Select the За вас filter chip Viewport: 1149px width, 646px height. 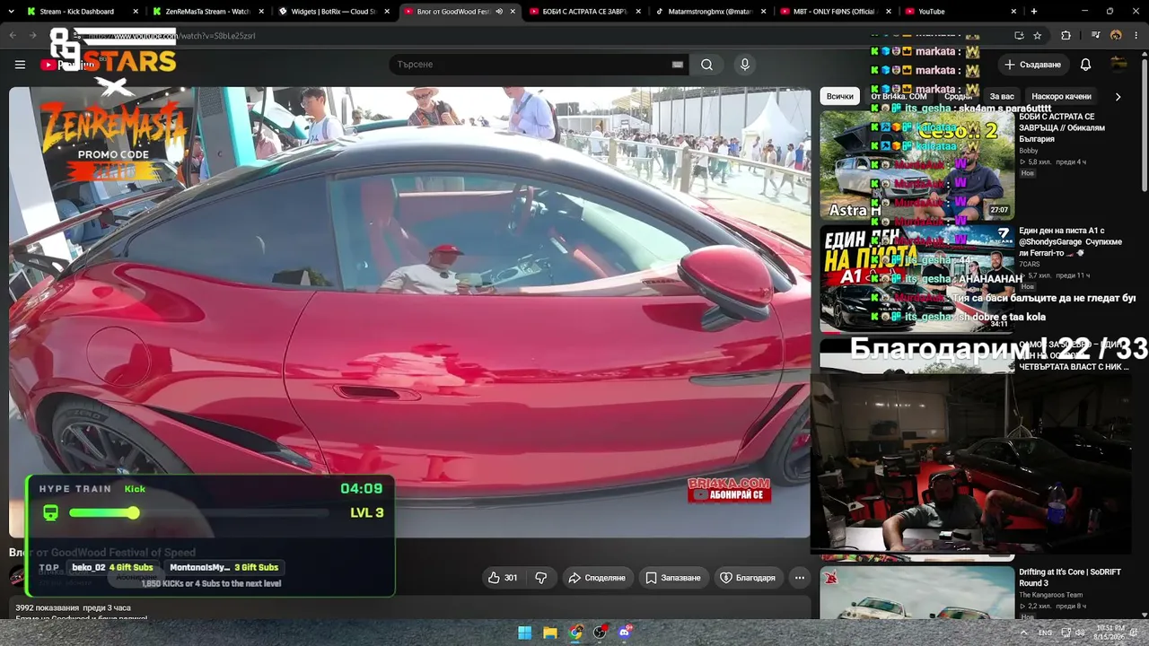point(1002,96)
